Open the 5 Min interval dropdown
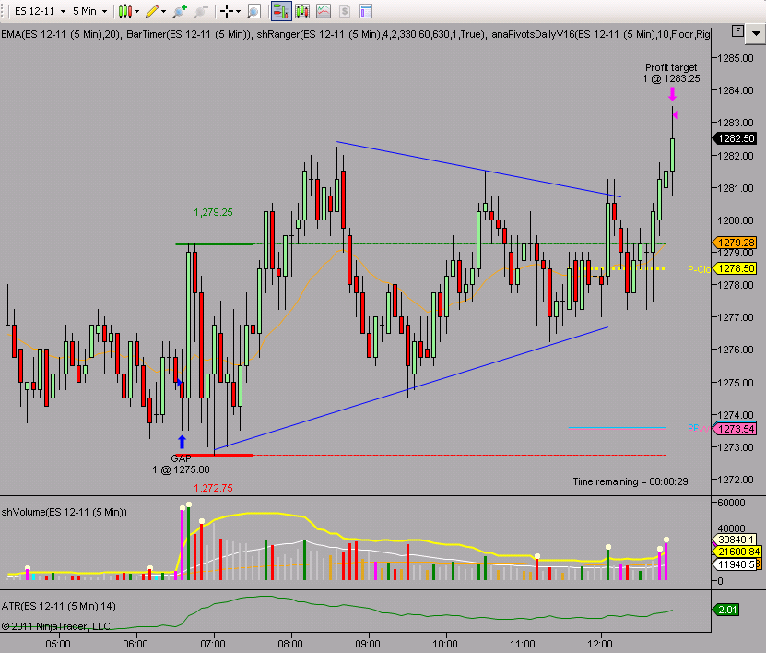 pyautogui.click(x=90, y=11)
